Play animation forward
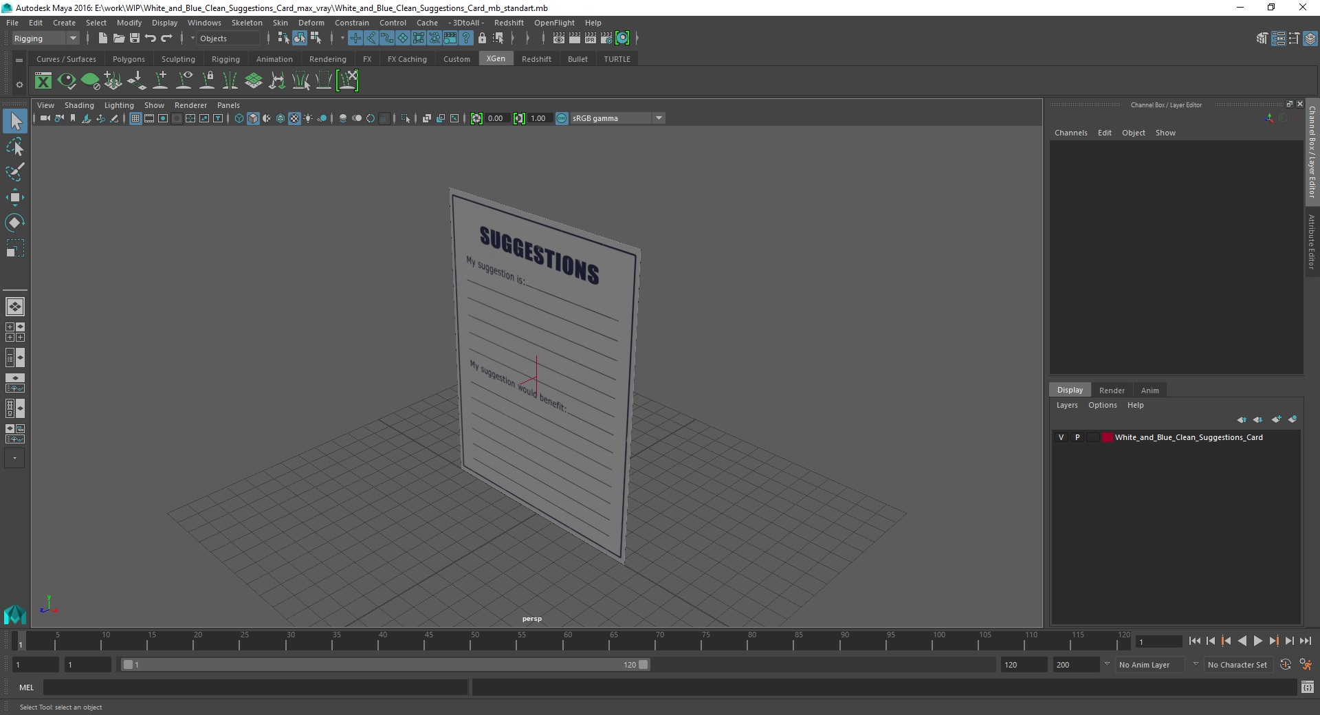The image size is (1320, 715). (1257, 641)
